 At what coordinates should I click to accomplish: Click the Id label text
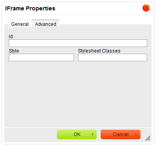point(11,37)
